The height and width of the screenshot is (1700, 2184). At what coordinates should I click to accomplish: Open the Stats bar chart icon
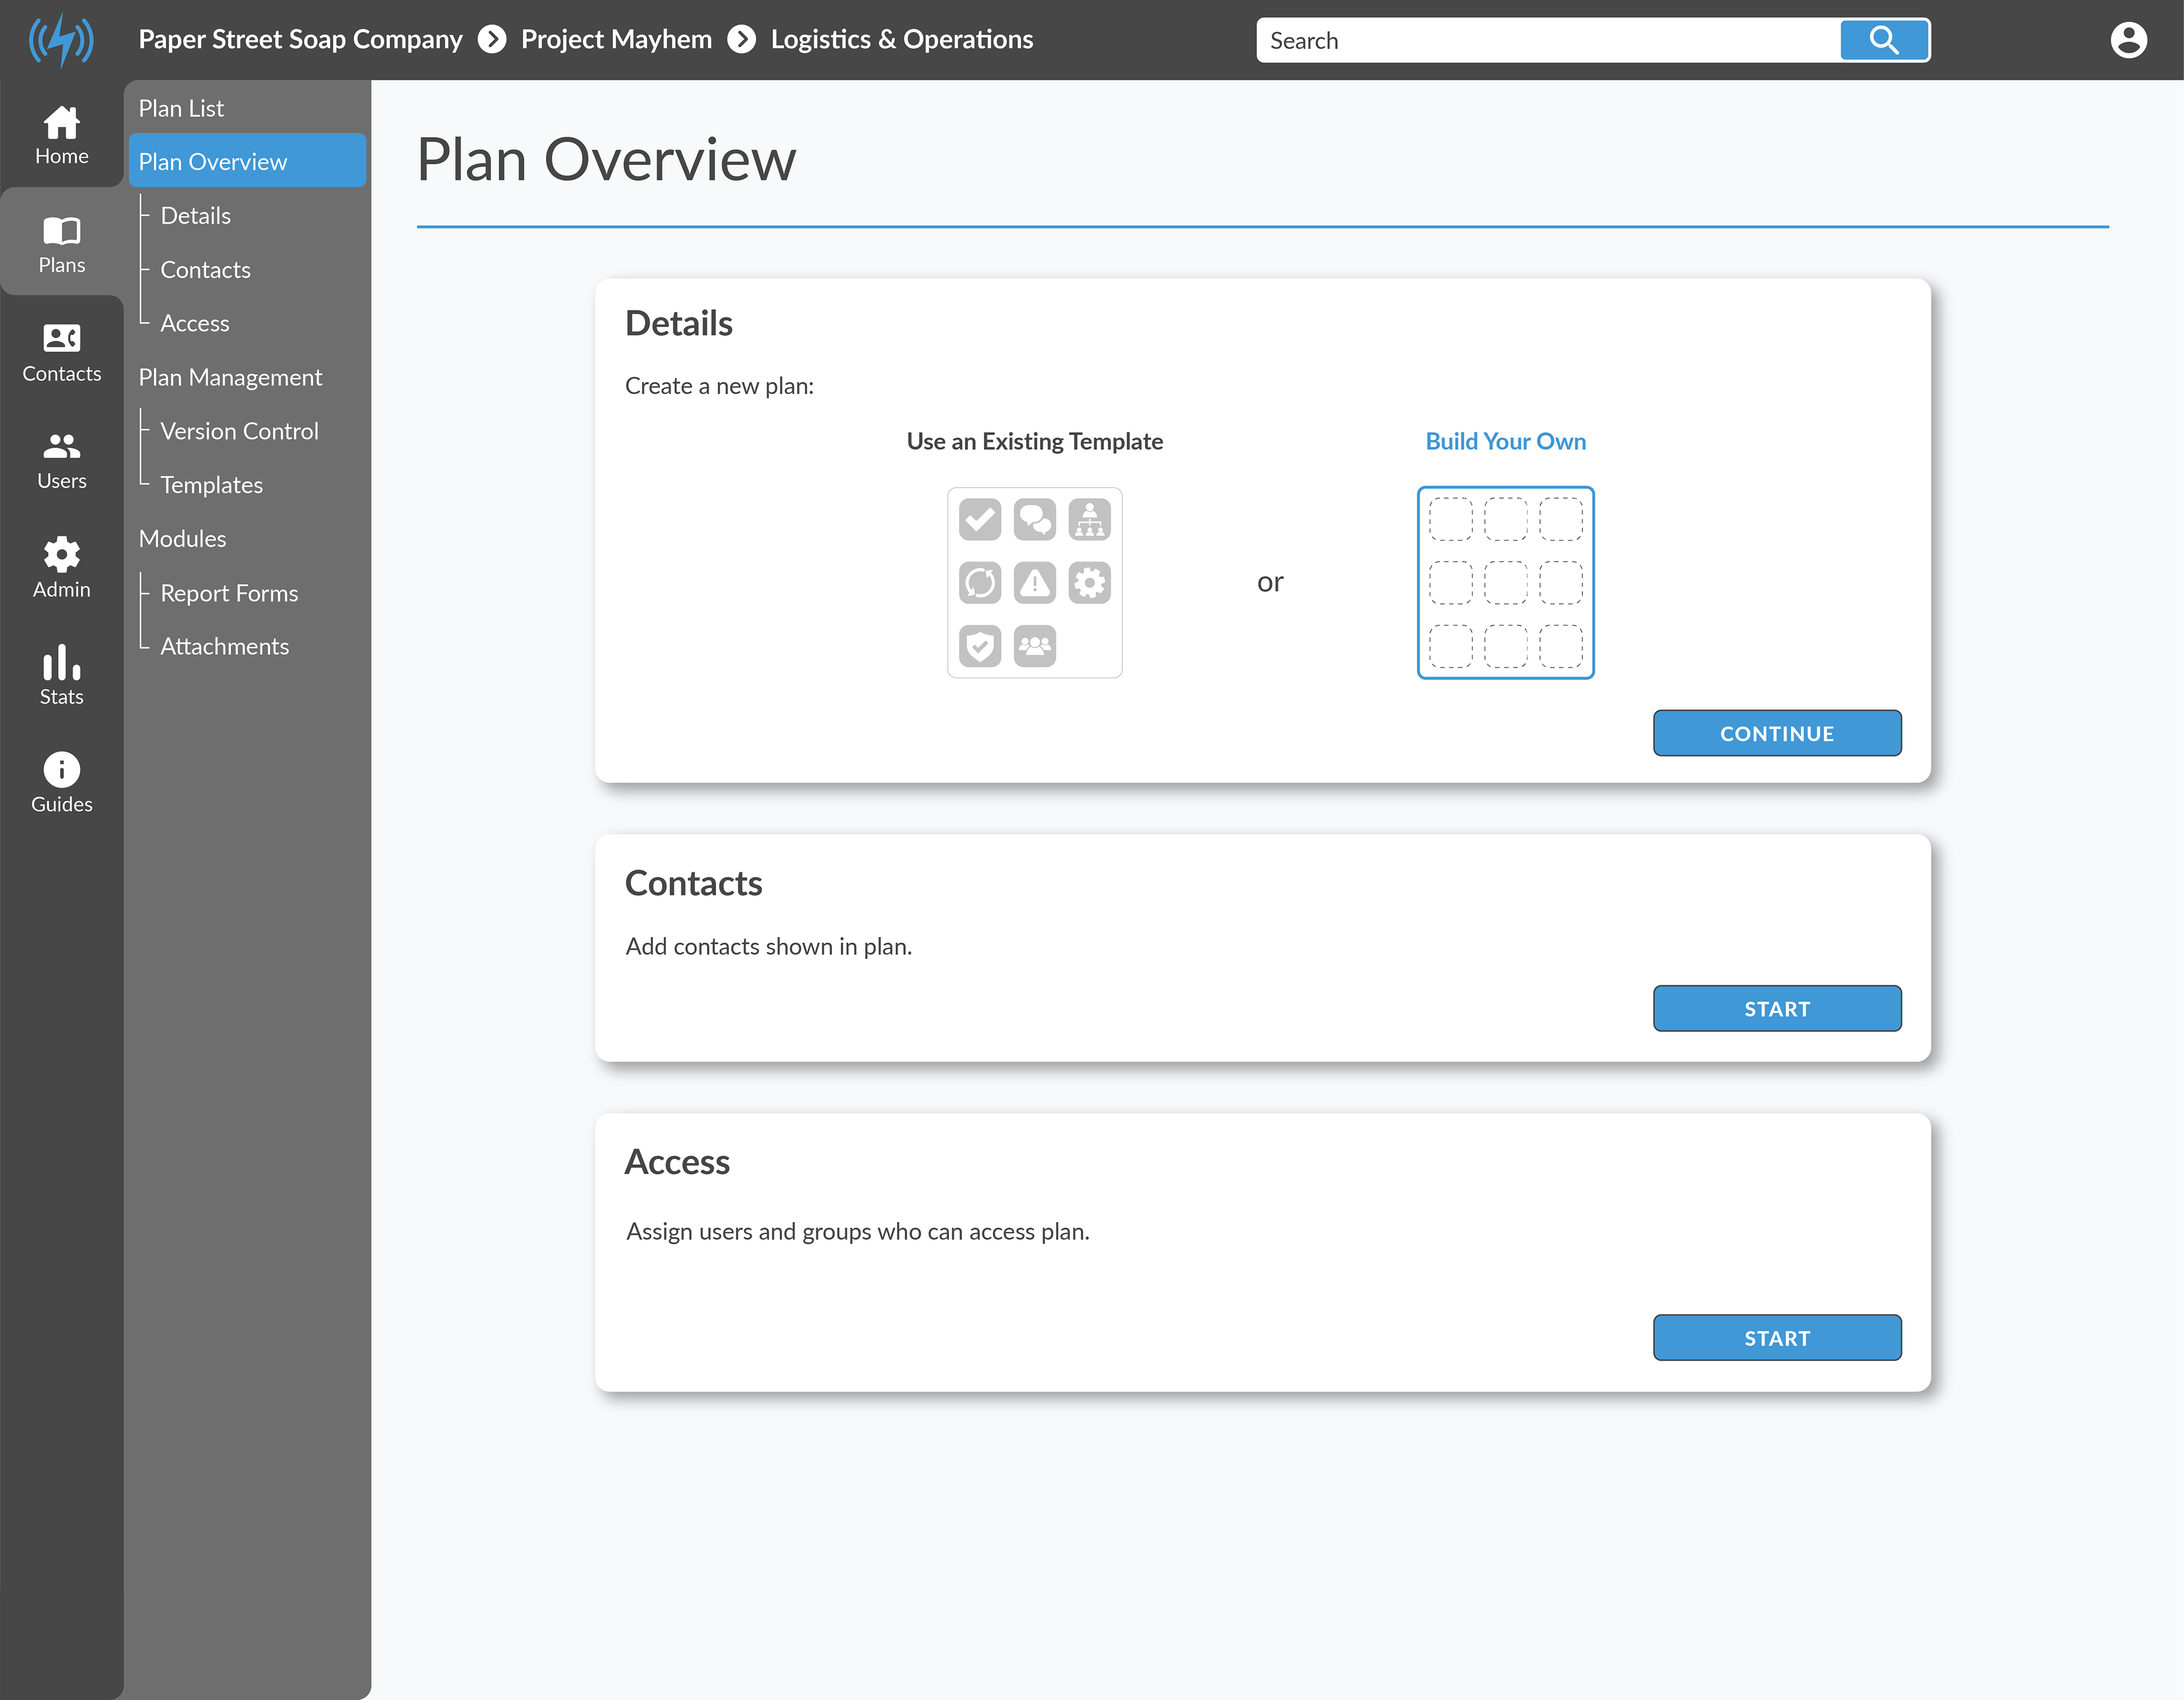(x=61, y=662)
